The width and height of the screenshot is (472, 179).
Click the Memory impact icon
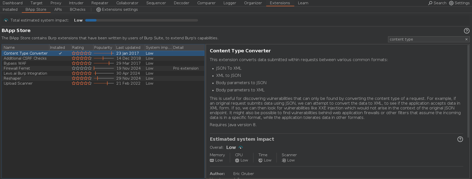point(212,160)
